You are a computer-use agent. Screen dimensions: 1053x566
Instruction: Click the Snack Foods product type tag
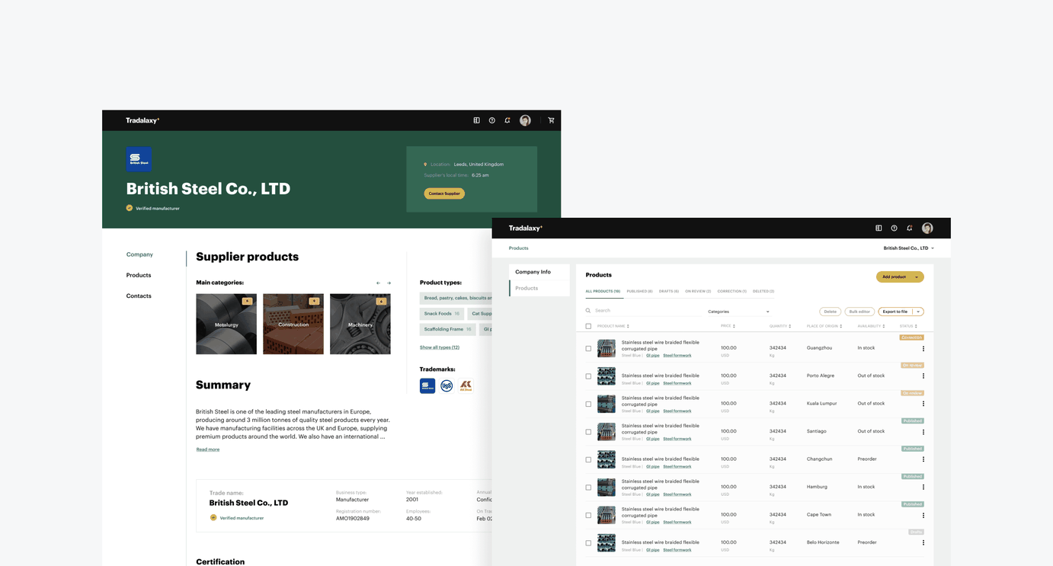click(442, 314)
